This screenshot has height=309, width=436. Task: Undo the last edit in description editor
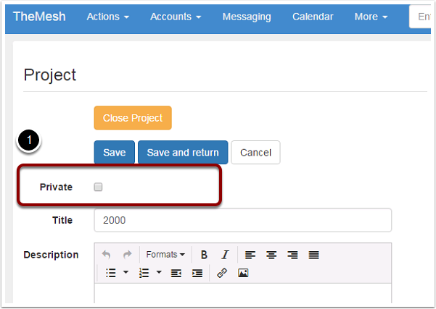(106, 254)
